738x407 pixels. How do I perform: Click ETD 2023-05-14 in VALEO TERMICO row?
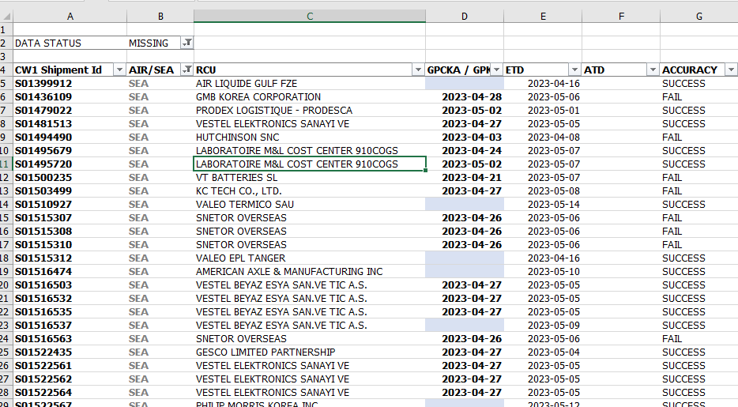coord(543,204)
